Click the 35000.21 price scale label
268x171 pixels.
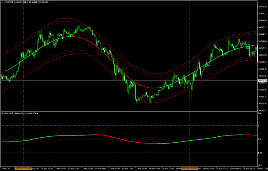[x=262, y=14]
